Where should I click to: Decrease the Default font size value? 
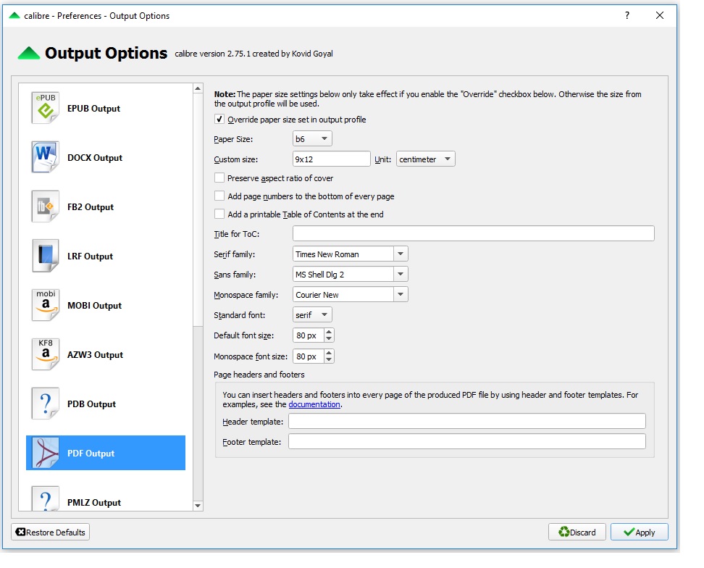click(329, 338)
